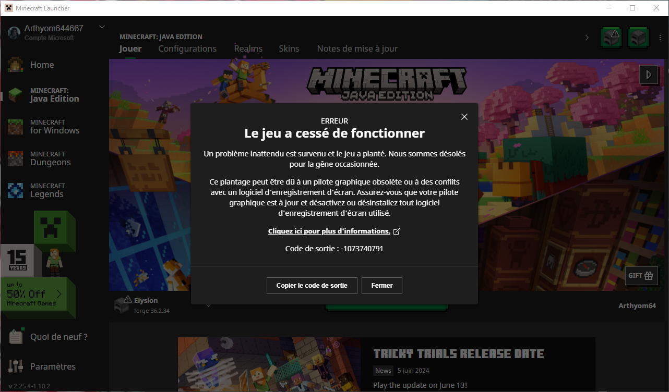Open the Elysion installation selector dropdown
This screenshot has height=392, width=669.
(208, 305)
